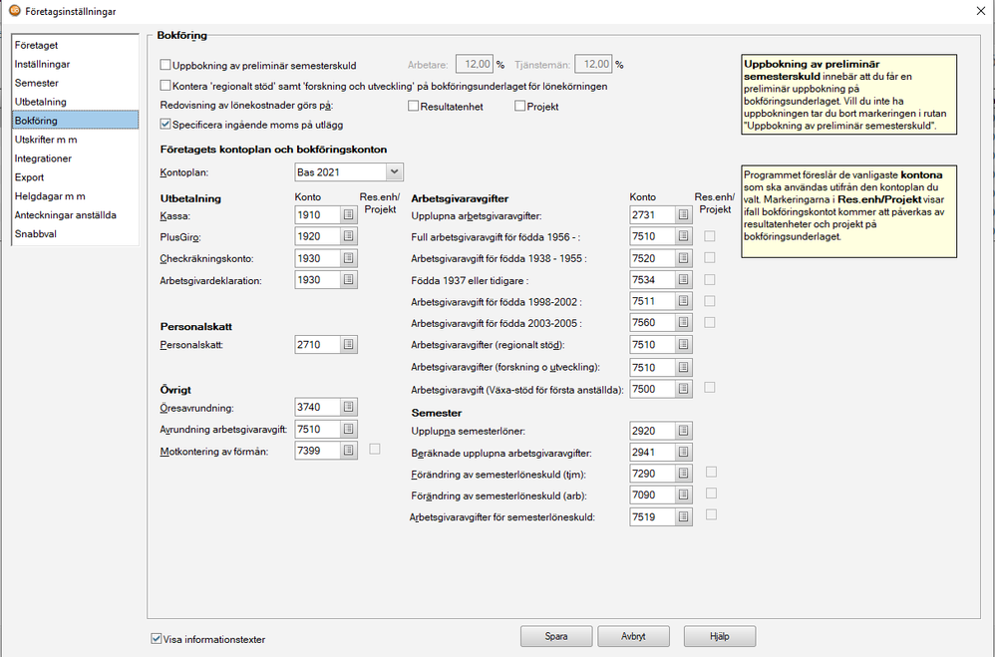Screen dimensions: 995x657
Task: Open account lookup for Checkräkningskonto
Action: pyautogui.click(x=348, y=258)
